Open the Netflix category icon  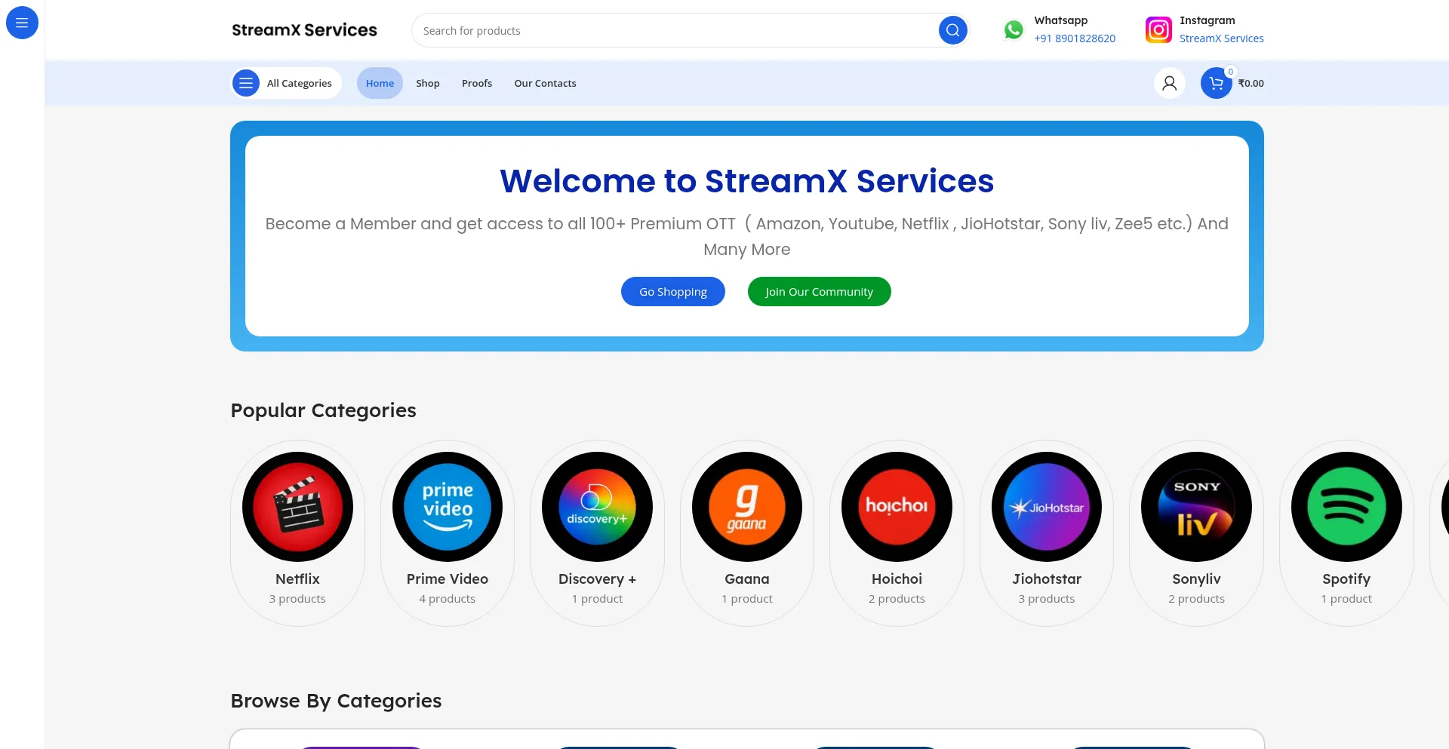[x=297, y=507]
